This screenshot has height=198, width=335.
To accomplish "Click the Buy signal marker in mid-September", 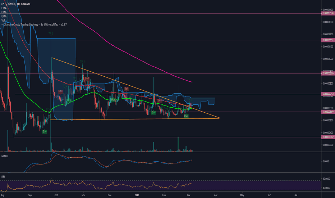I will (x=45, y=132).
